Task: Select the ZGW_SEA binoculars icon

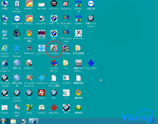Action: pyautogui.click(x=78, y=33)
